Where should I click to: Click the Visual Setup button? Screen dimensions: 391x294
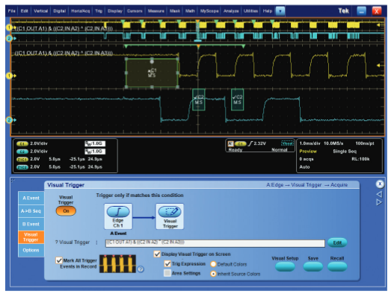click(x=285, y=266)
